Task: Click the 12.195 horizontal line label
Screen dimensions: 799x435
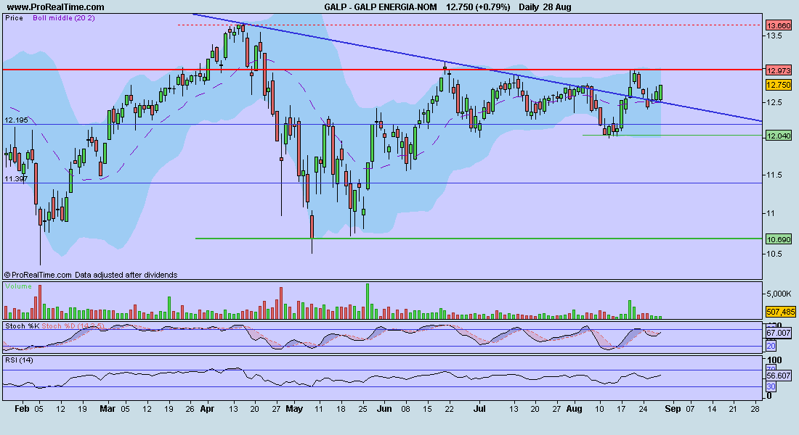Action: click(16, 120)
